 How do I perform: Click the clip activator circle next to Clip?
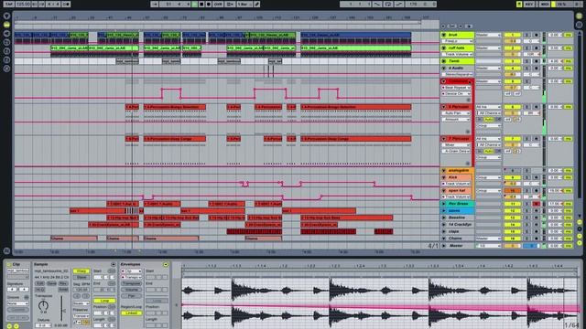[9, 264]
